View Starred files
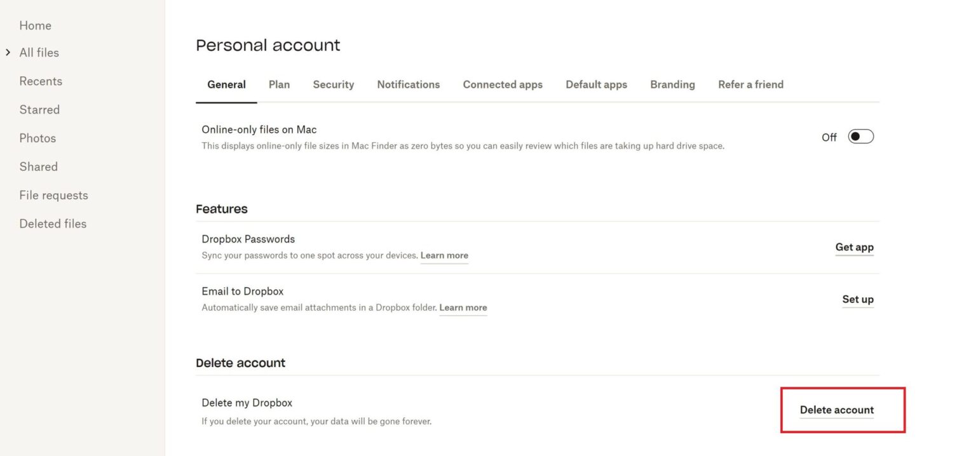Viewport: 976px width, 456px height. click(x=39, y=109)
